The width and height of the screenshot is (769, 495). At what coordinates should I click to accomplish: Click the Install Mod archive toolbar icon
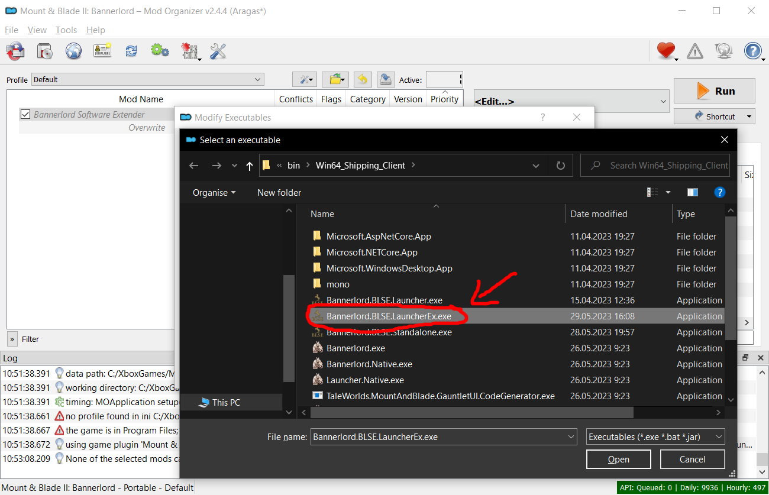(46, 51)
